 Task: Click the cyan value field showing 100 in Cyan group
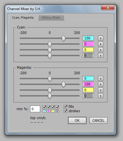(88, 38)
